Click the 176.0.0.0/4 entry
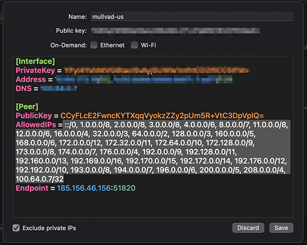 [x=119, y=152]
